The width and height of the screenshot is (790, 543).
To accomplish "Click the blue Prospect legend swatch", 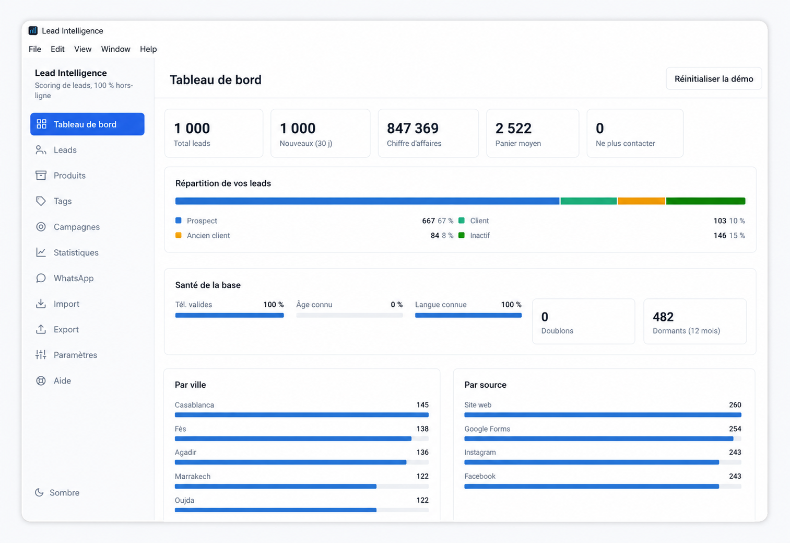I will 179,221.
